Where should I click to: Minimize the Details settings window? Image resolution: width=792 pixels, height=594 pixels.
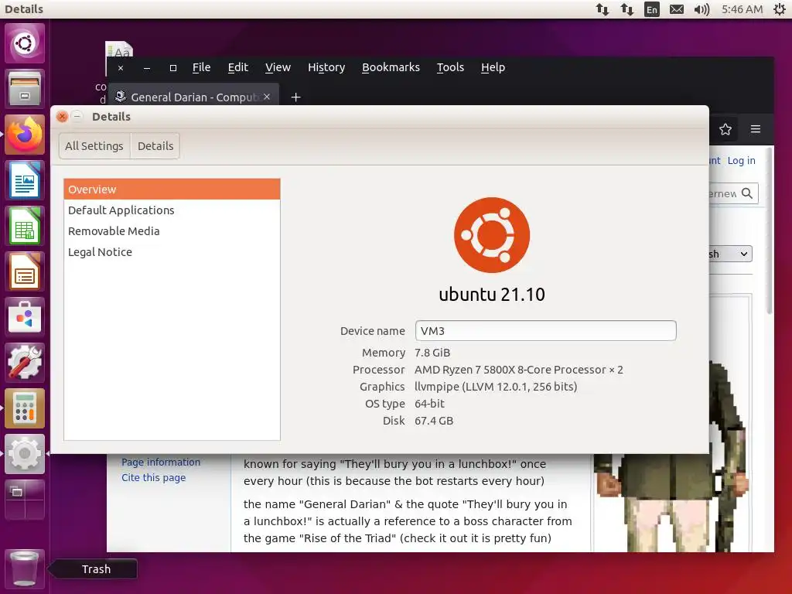77,117
